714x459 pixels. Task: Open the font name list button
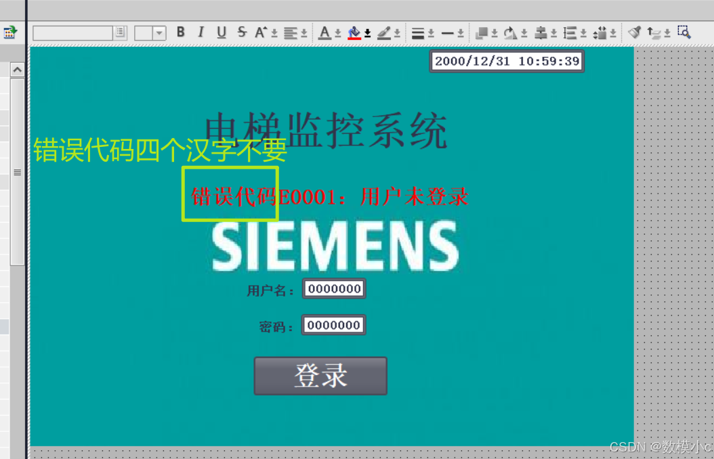(120, 32)
